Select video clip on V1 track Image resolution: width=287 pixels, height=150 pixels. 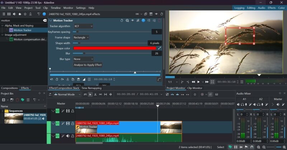[x=129, y=127]
